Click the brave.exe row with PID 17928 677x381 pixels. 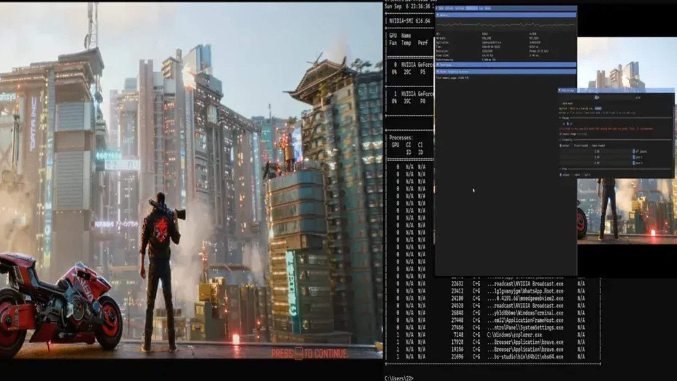pos(491,342)
